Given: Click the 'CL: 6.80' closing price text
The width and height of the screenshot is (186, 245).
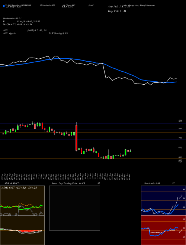Looking at the screenshot, I should (x=68, y=7).
